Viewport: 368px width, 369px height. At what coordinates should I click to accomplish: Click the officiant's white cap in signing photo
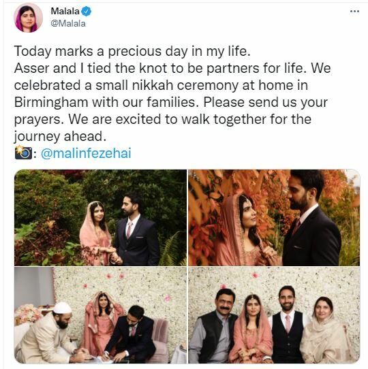[x=62, y=308]
